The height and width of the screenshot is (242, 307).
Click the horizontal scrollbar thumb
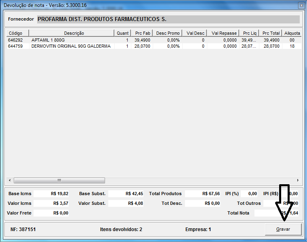(59, 180)
